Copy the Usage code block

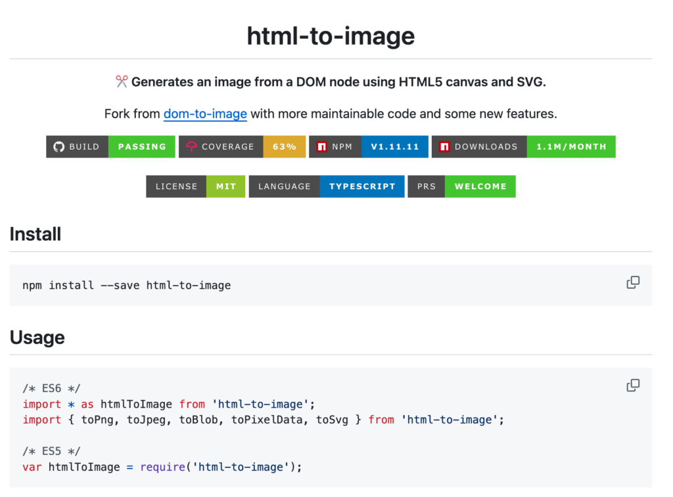pos(633,385)
